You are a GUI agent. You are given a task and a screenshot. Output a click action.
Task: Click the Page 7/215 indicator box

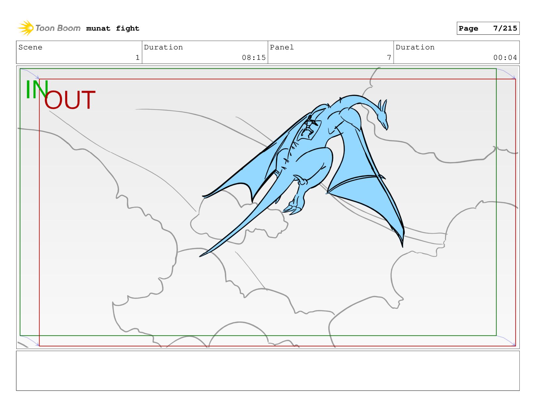[x=488, y=28]
